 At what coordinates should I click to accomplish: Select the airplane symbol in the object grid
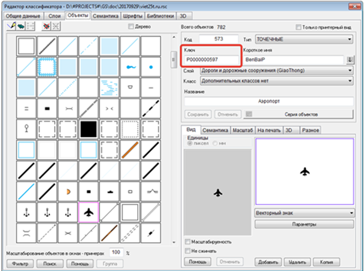pyautogui.click(x=89, y=211)
